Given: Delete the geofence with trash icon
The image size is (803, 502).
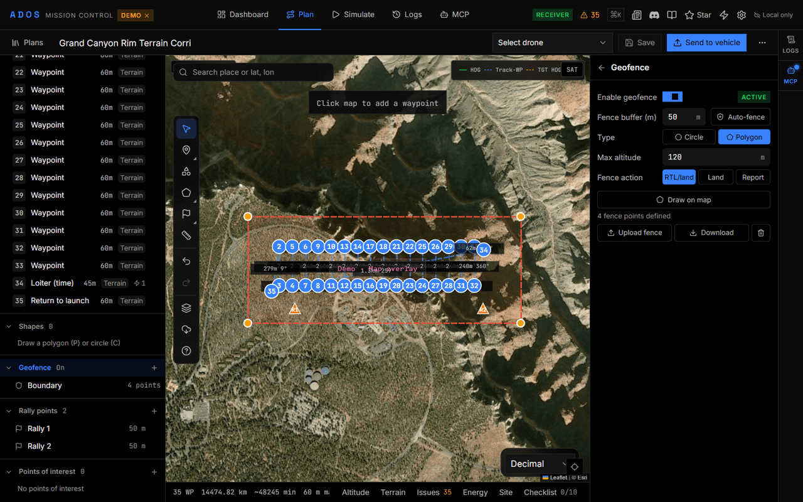Looking at the screenshot, I should tap(761, 233).
